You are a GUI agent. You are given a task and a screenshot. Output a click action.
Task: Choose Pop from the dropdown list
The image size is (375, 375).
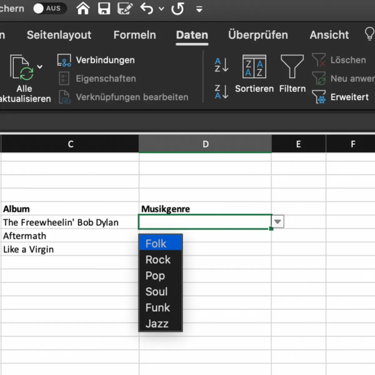161,275
